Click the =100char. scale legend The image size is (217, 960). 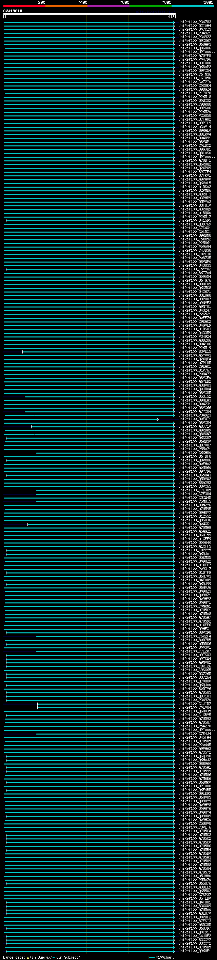pos(161,957)
